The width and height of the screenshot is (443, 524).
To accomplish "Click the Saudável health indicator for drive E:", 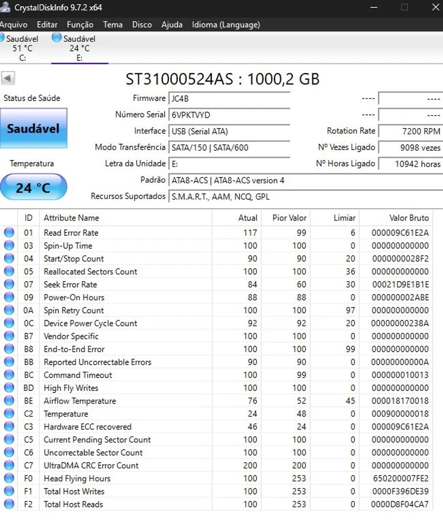I will (x=56, y=38).
